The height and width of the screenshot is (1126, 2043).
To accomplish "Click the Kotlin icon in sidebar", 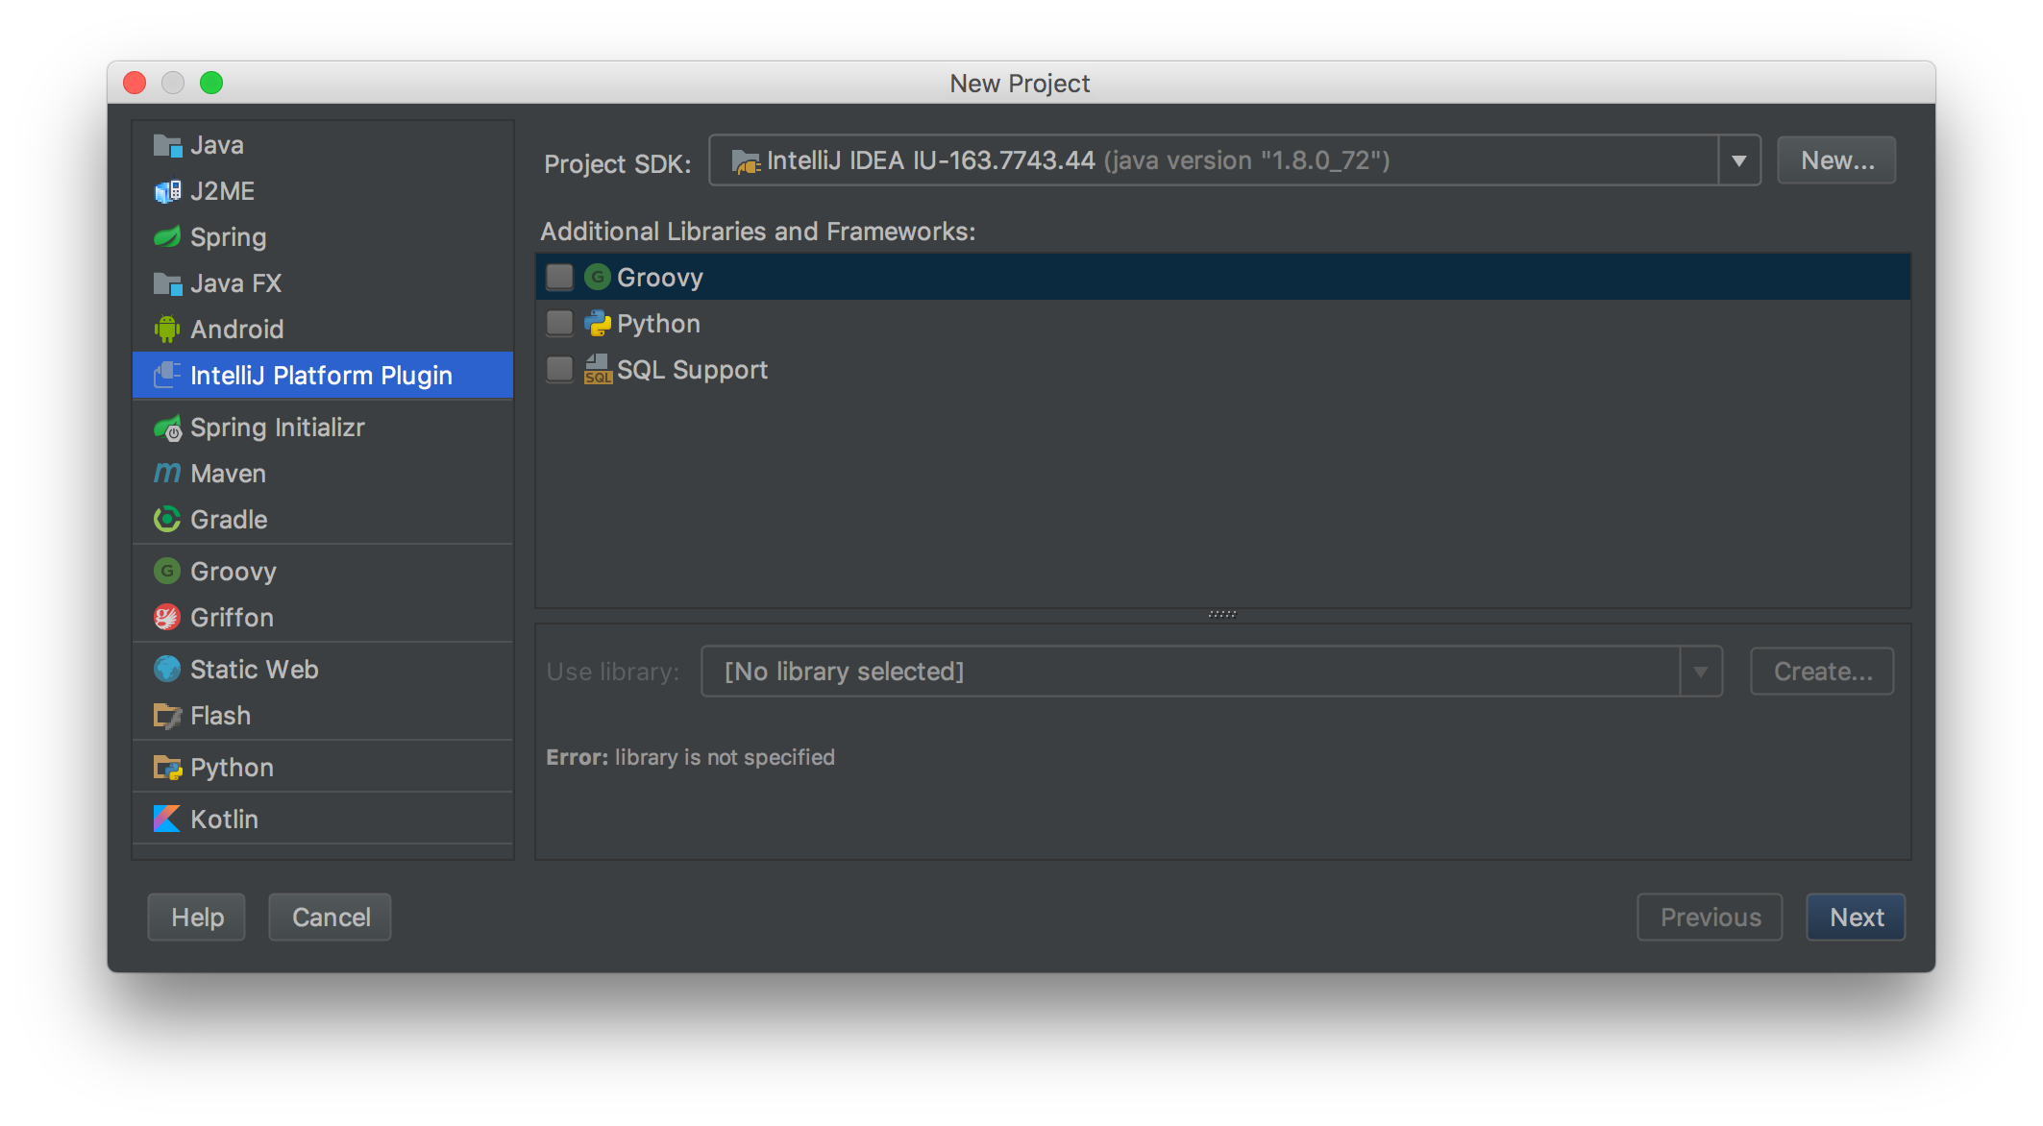I will pyautogui.click(x=167, y=819).
